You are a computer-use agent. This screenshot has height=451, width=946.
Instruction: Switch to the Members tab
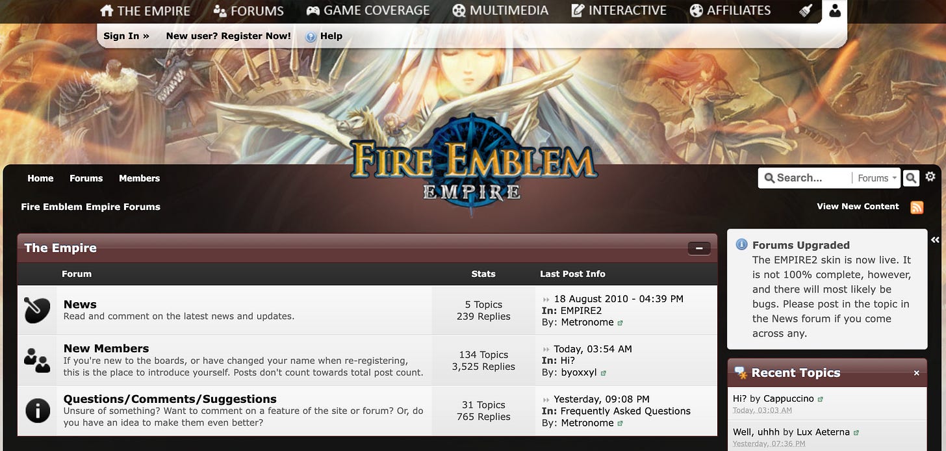pos(139,178)
